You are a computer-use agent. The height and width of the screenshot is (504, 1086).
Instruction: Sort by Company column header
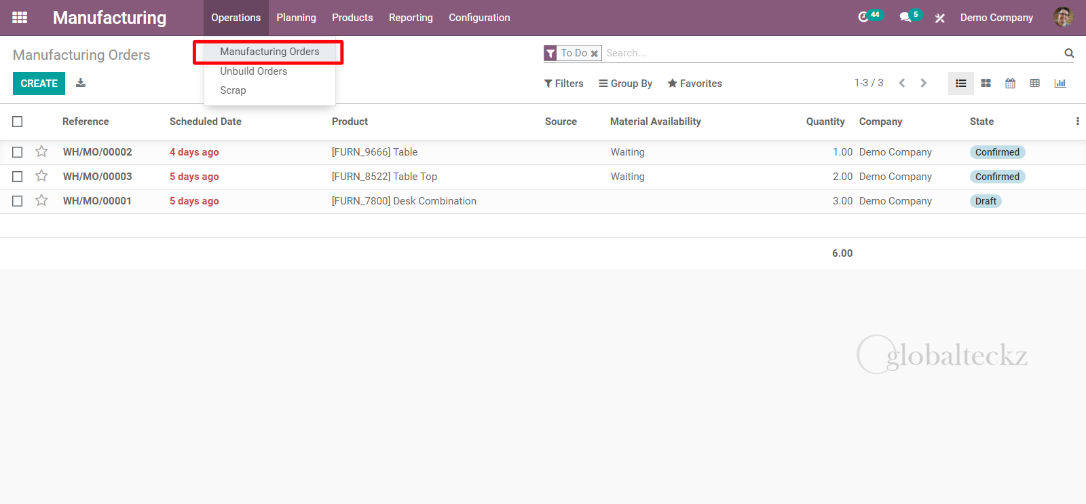coord(880,122)
